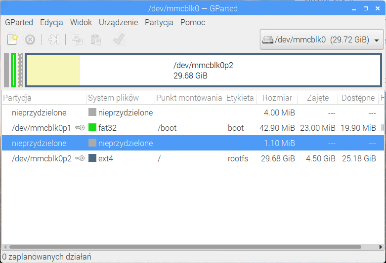Click the Paste partition toolbar icon

[x=96, y=39]
